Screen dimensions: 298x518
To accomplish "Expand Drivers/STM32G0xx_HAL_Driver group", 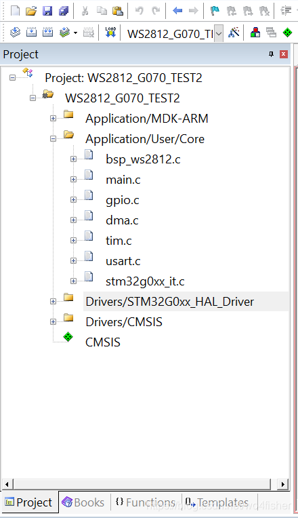I will (x=53, y=302).
